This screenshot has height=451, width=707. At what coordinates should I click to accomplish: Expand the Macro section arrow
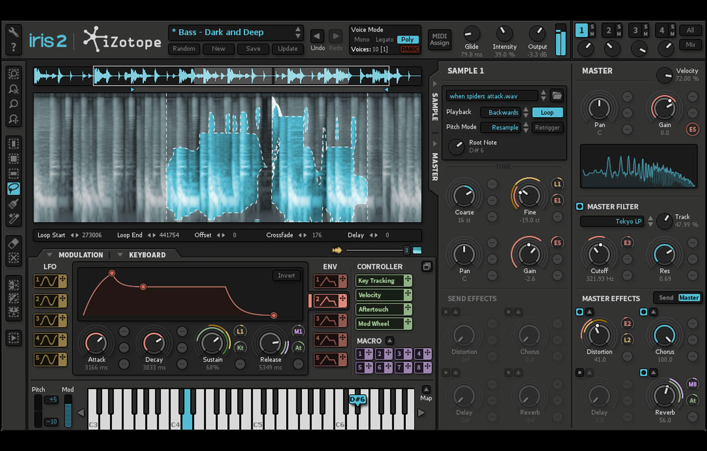(x=389, y=340)
